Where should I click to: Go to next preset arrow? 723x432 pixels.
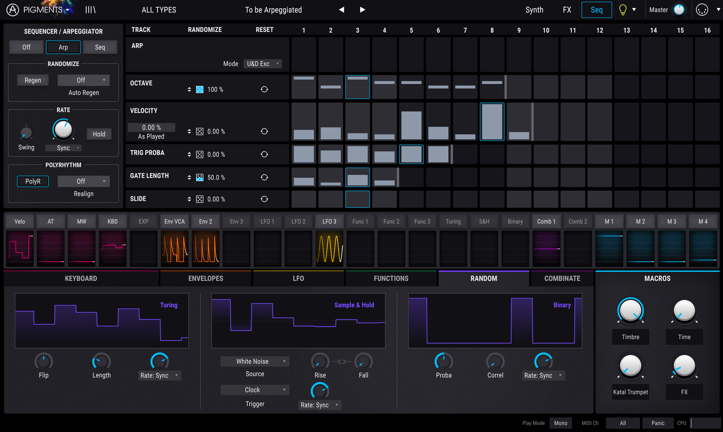tap(362, 10)
